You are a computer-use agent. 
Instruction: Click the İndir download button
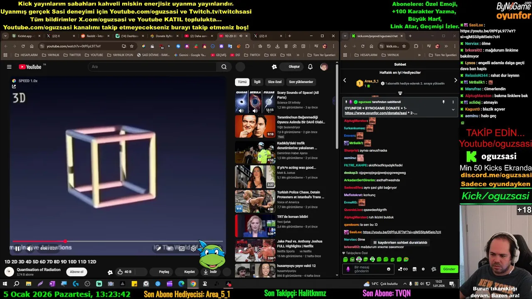210,272
